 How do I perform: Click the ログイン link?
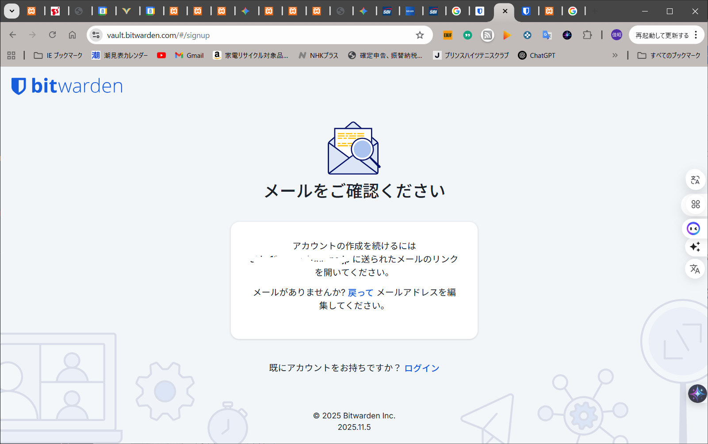click(421, 368)
